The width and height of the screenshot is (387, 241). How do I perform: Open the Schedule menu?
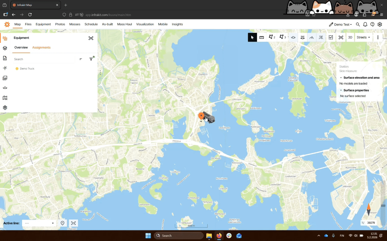tap(91, 24)
